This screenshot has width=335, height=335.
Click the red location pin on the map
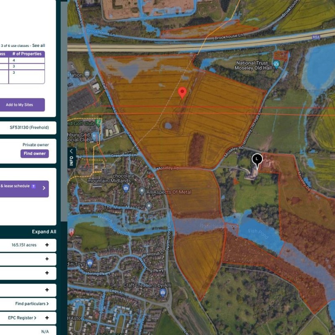pyautogui.click(x=182, y=92)
